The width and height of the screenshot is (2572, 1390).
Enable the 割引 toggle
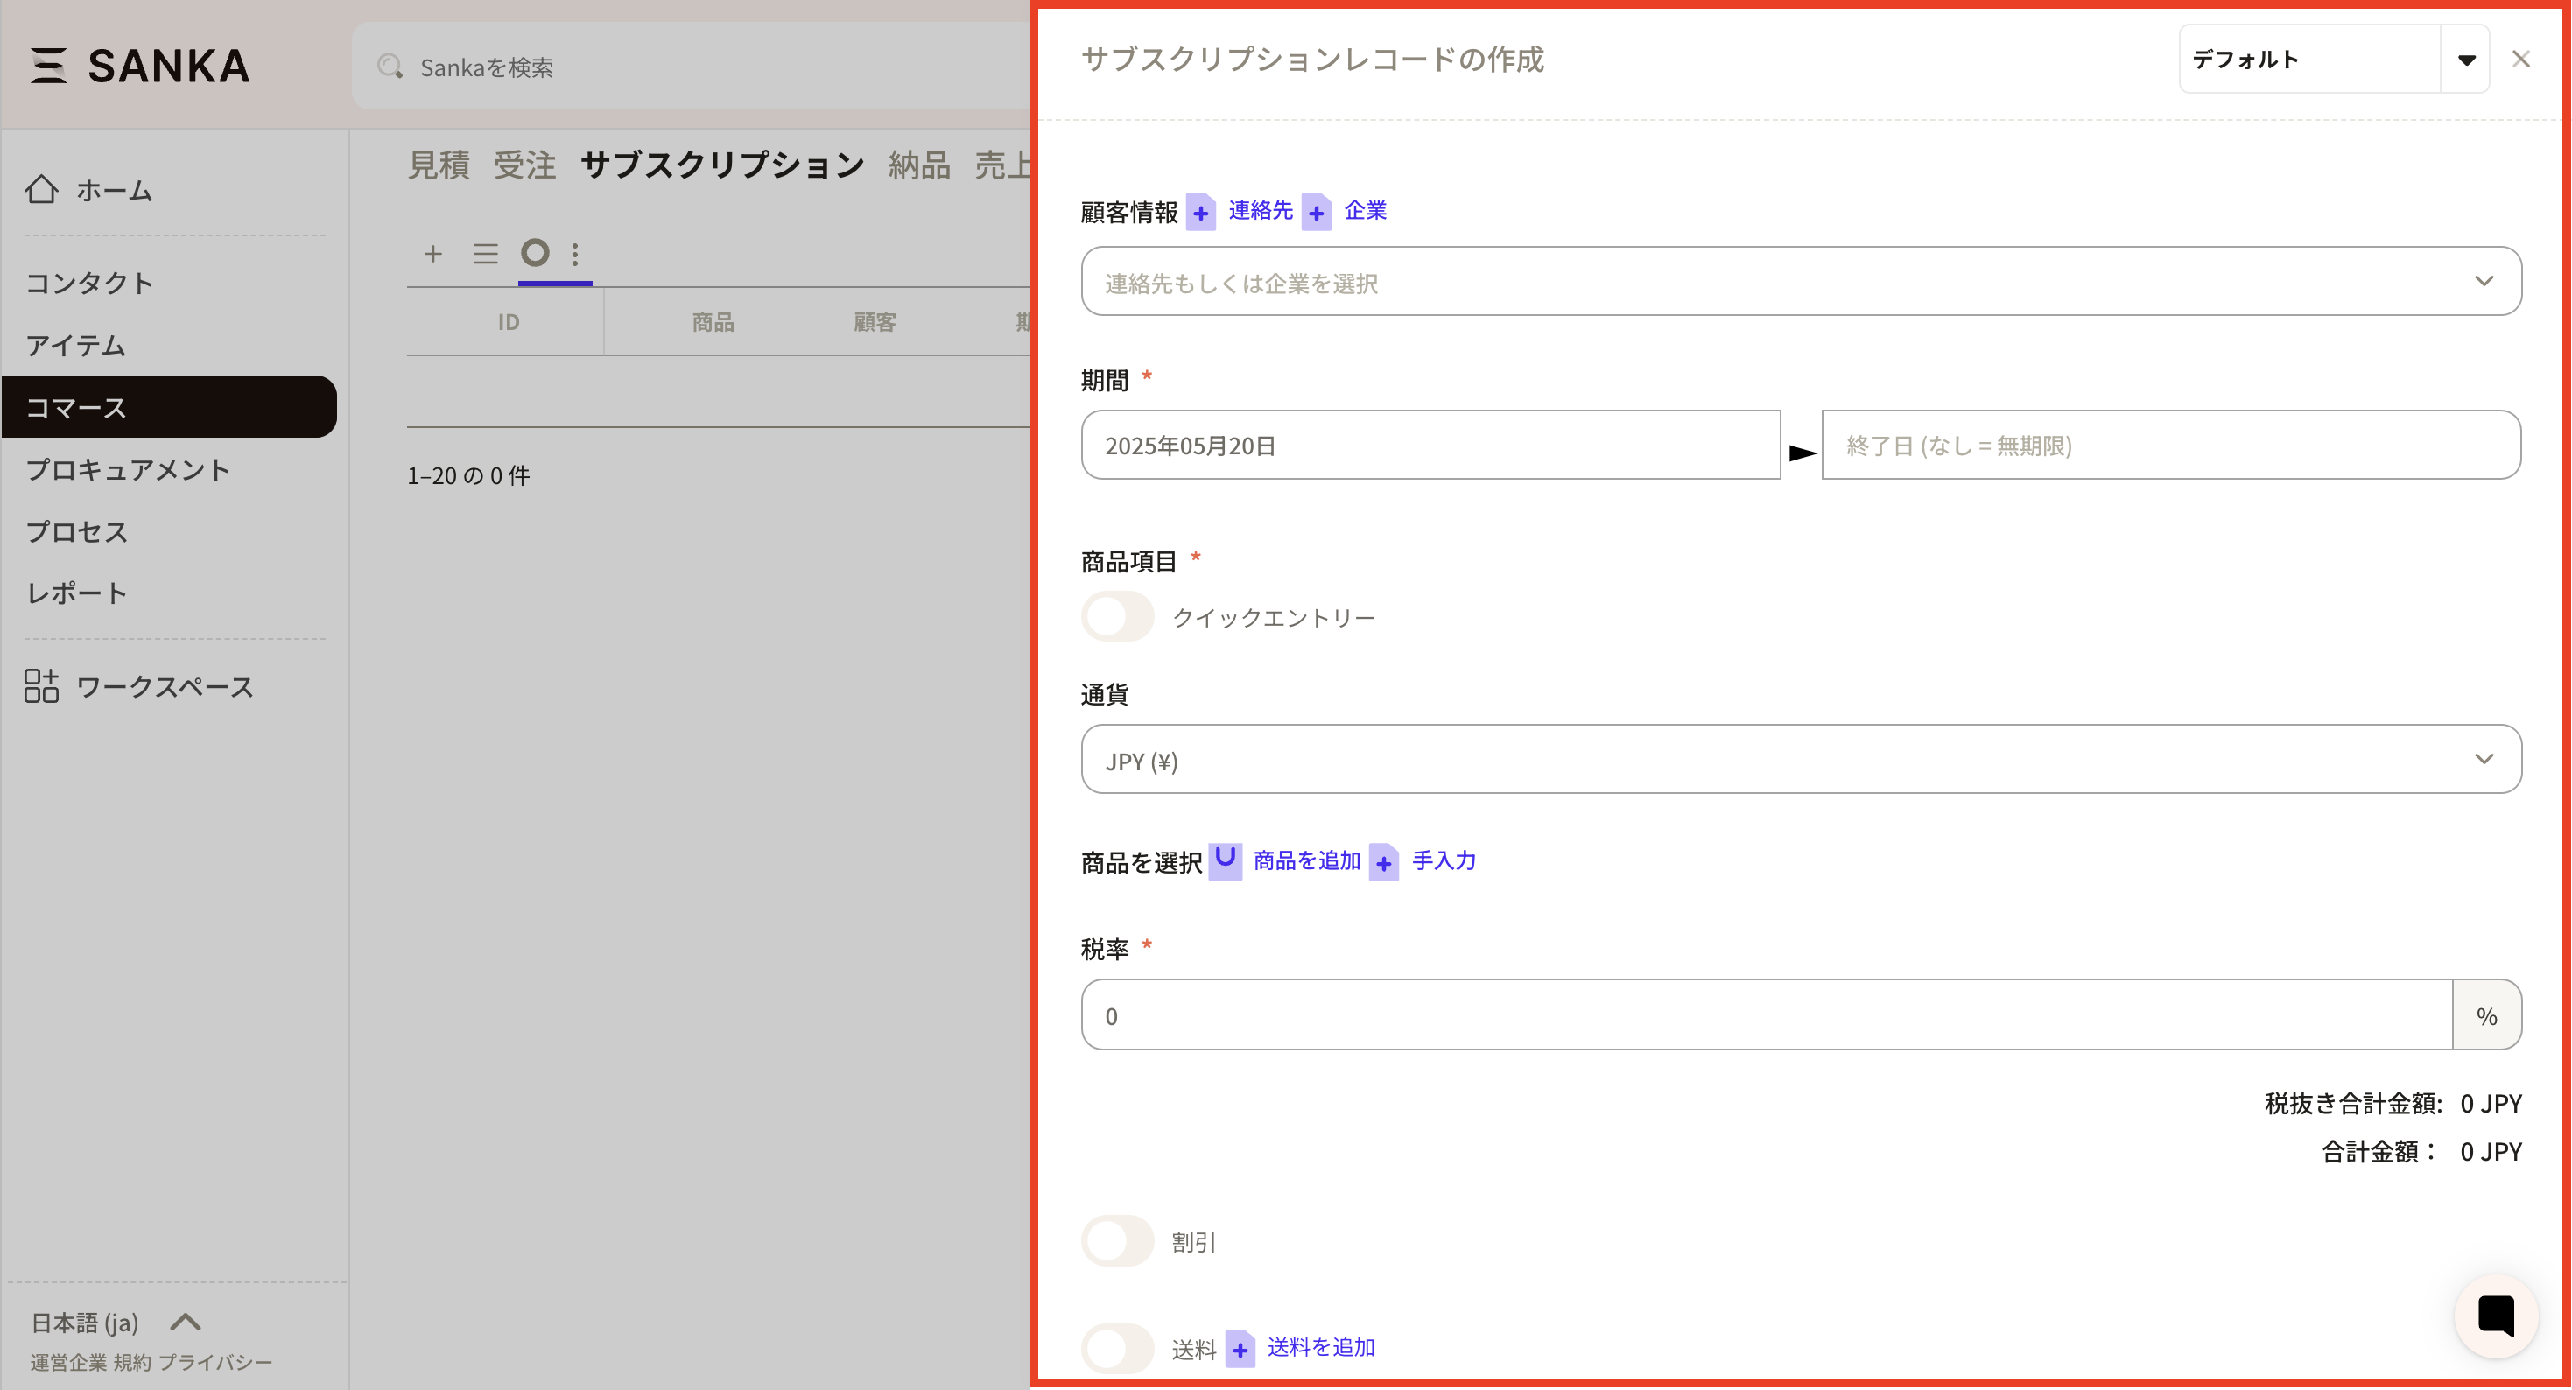tap(1117, 1241)
